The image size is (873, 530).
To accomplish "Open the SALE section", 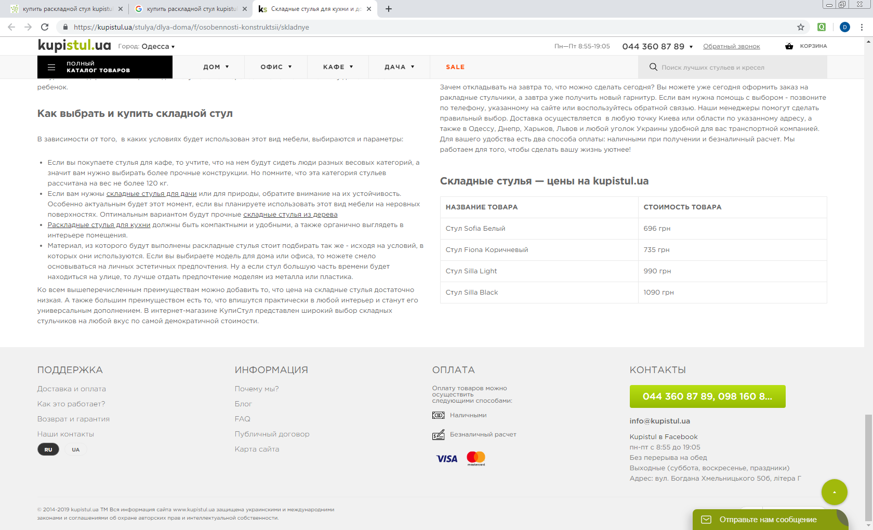I will click(455, 67).
